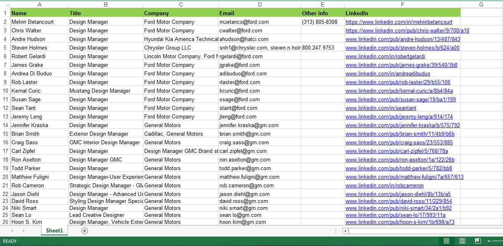
Task: Open Rob Laster's LinkedIn link
Action: 398,82
